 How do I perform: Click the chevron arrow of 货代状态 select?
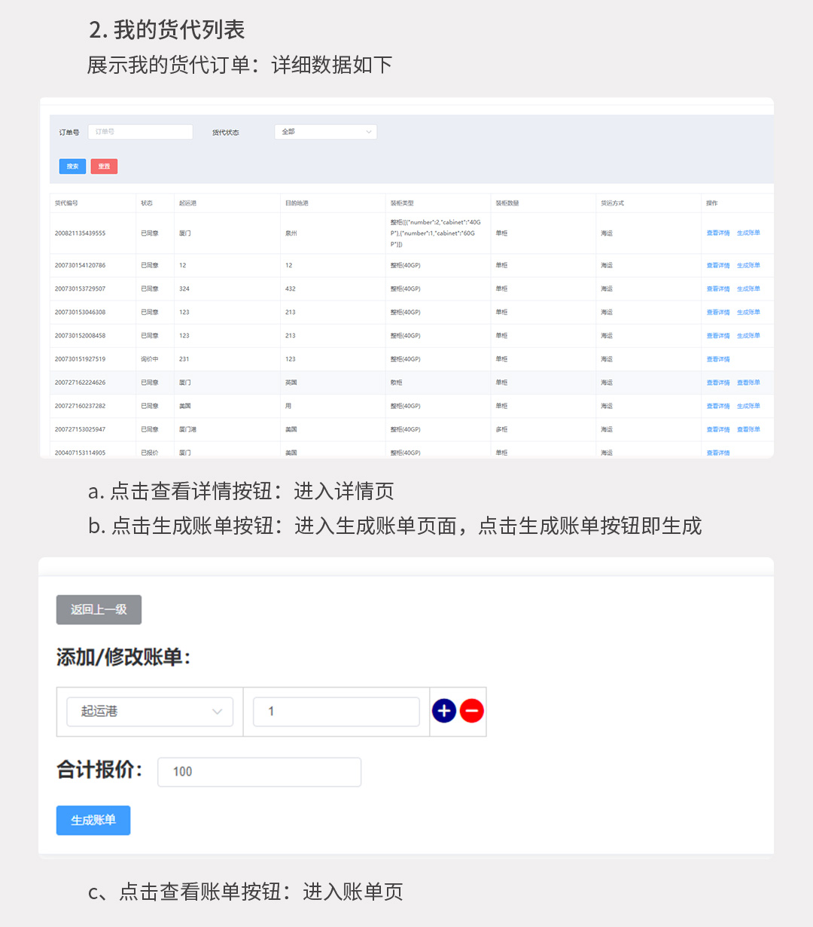(369, 132)
